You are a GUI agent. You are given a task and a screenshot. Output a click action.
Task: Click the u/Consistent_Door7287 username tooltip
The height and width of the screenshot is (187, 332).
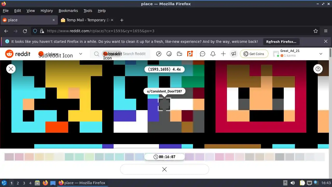(x=164, y=91)
